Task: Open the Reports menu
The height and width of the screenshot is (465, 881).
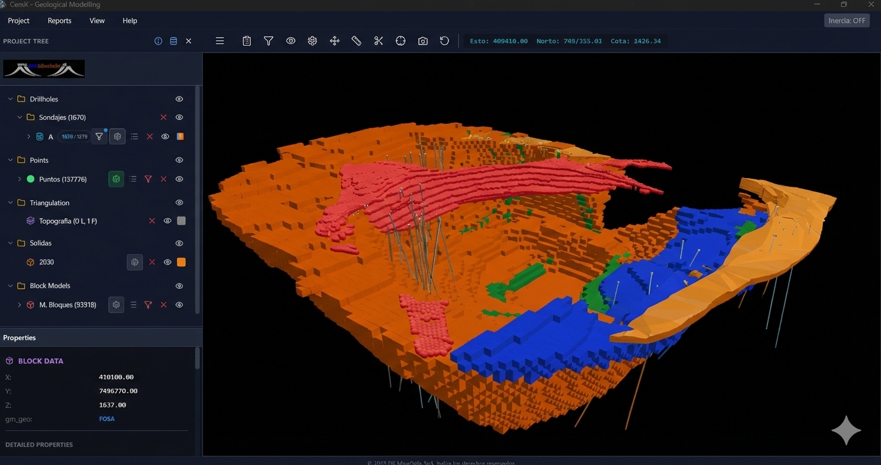Action: point(59,20)
